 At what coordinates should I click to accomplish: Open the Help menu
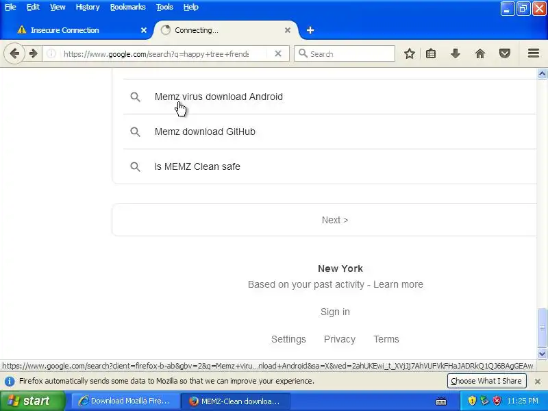(x=191, y=7)
